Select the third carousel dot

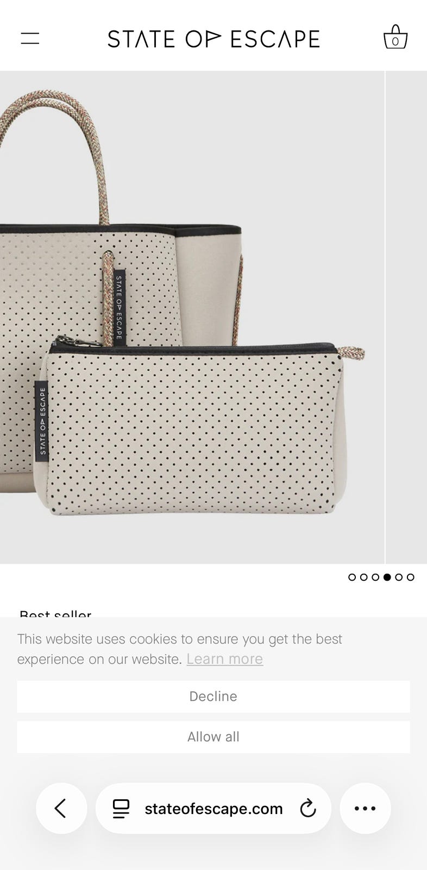[x=375, y=577]
